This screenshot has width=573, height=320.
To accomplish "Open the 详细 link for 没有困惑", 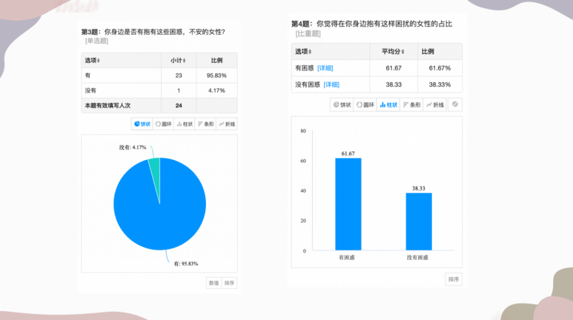I will pyautogui.click(x=332, y=84).
